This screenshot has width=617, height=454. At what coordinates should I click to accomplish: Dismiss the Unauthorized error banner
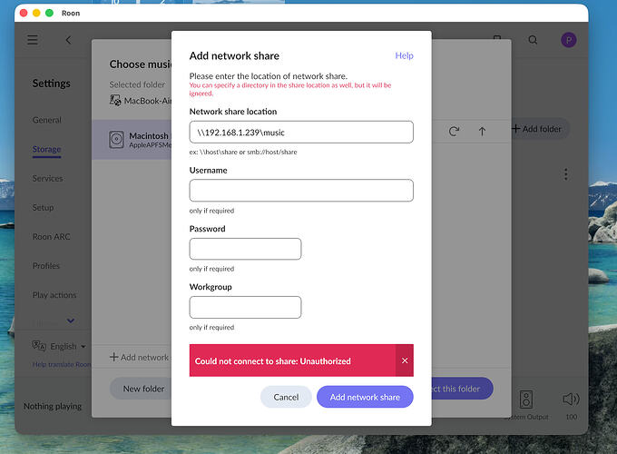pyautogui.click(x=405, y=360)
